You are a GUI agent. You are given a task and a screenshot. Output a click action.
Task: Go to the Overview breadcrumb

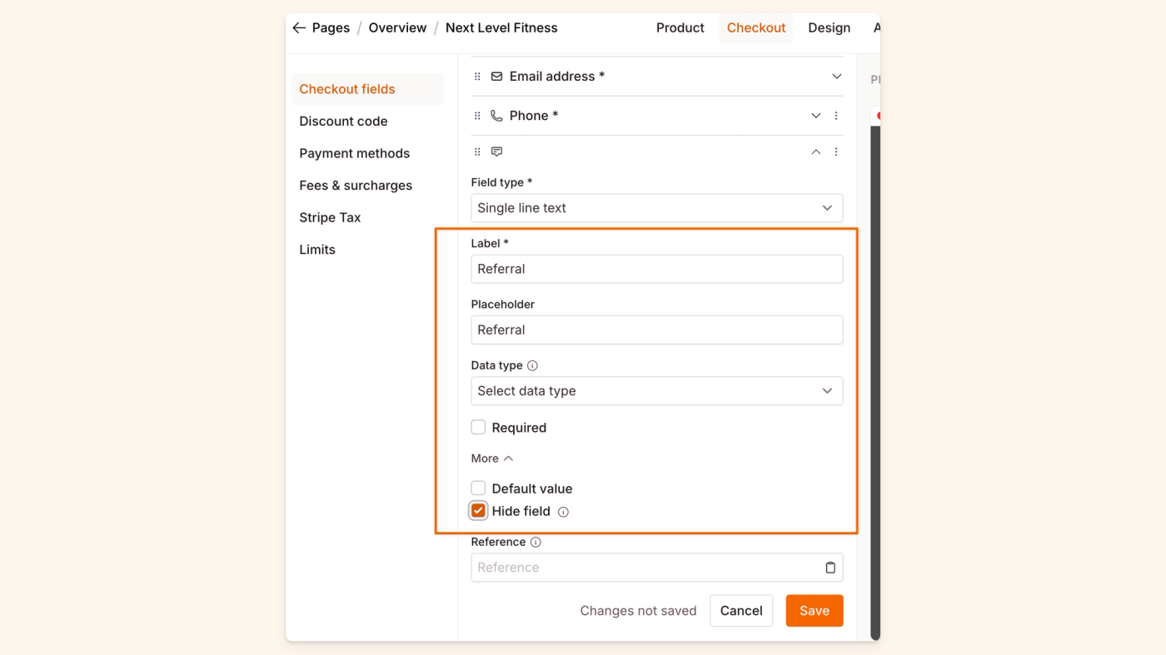(x=397, y=27)
